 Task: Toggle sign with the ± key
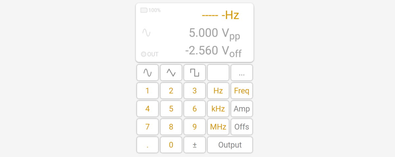pos(195,145)
